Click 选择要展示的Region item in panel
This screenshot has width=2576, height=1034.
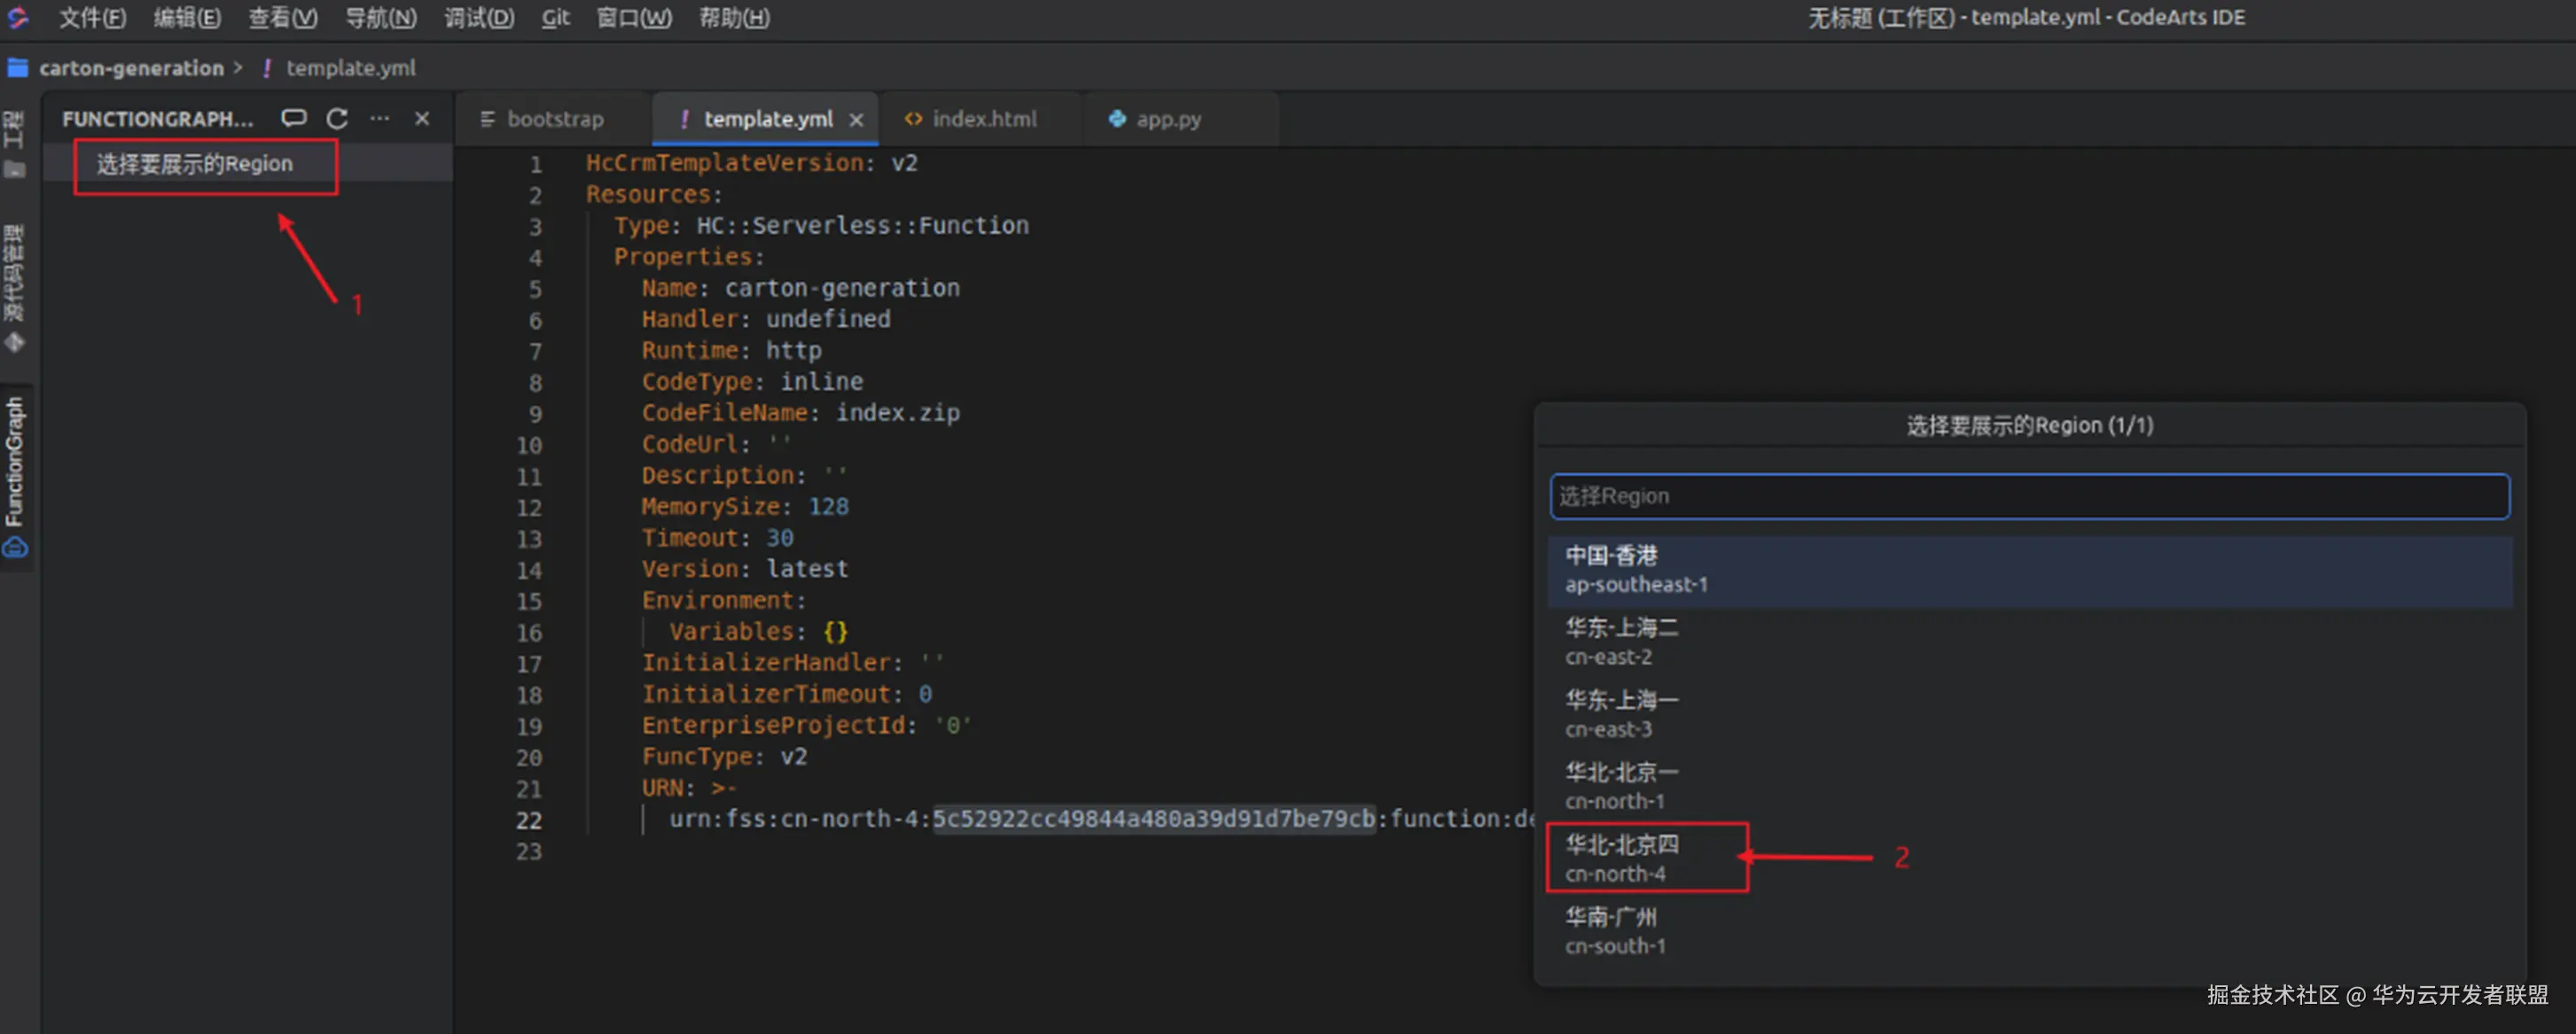coord(195,164)
